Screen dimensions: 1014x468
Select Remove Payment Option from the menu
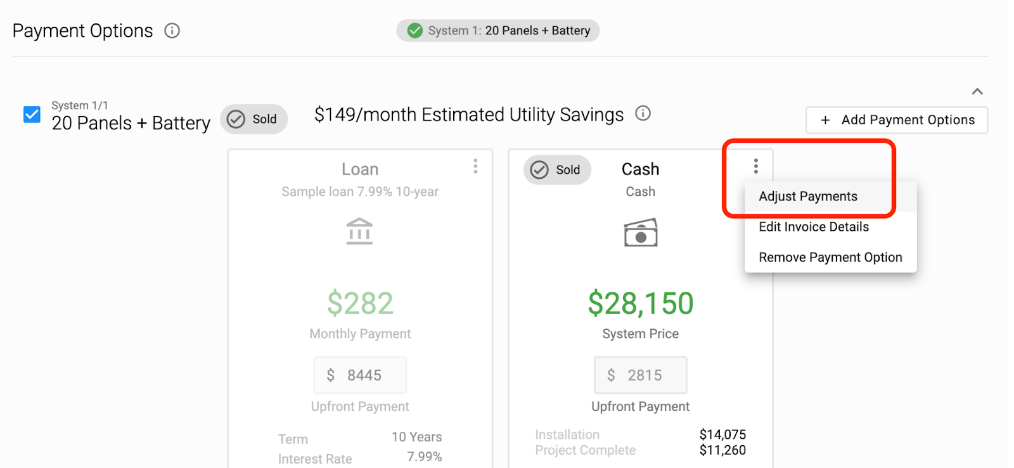[x=830, y=257]
